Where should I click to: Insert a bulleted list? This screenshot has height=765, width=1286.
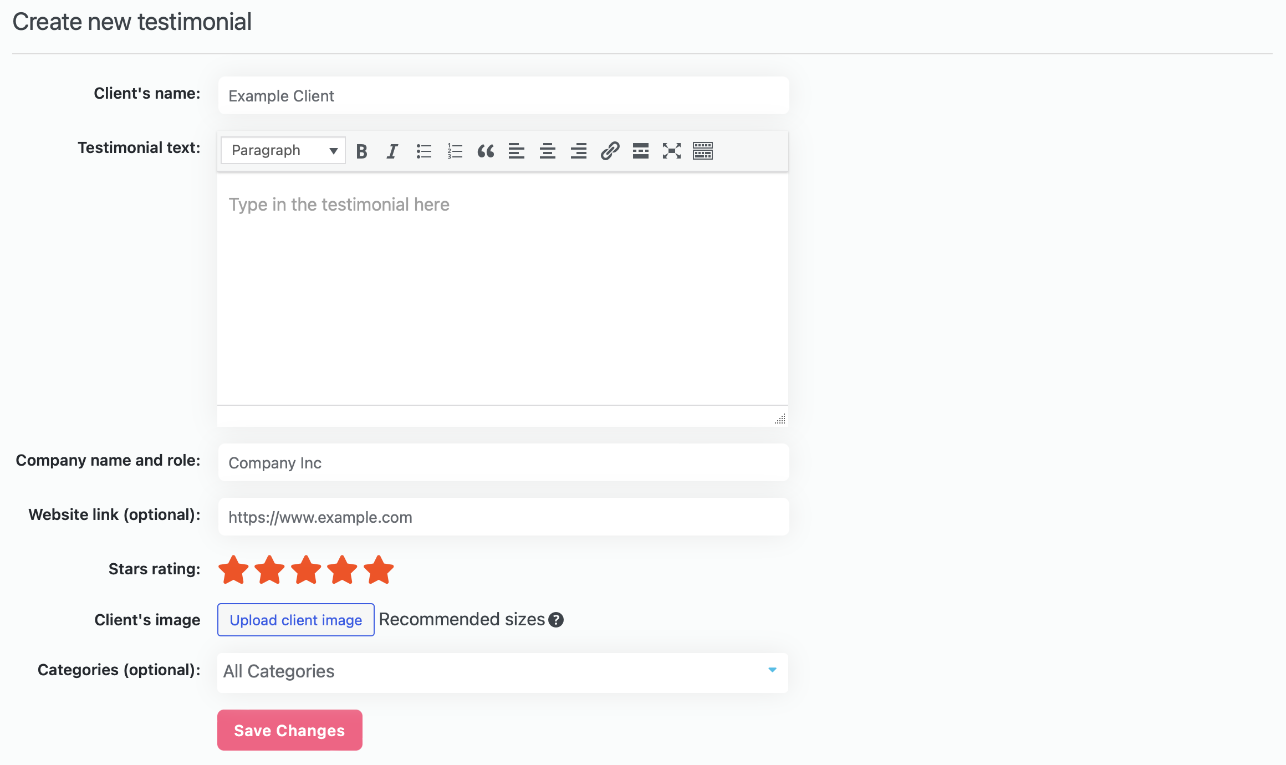tap(424, 151)
